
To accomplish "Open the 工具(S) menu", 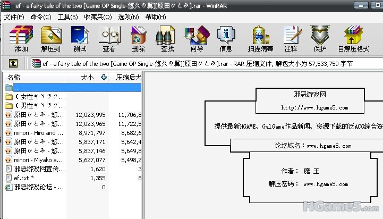I will pyautogui.click(x=67, y=17).
